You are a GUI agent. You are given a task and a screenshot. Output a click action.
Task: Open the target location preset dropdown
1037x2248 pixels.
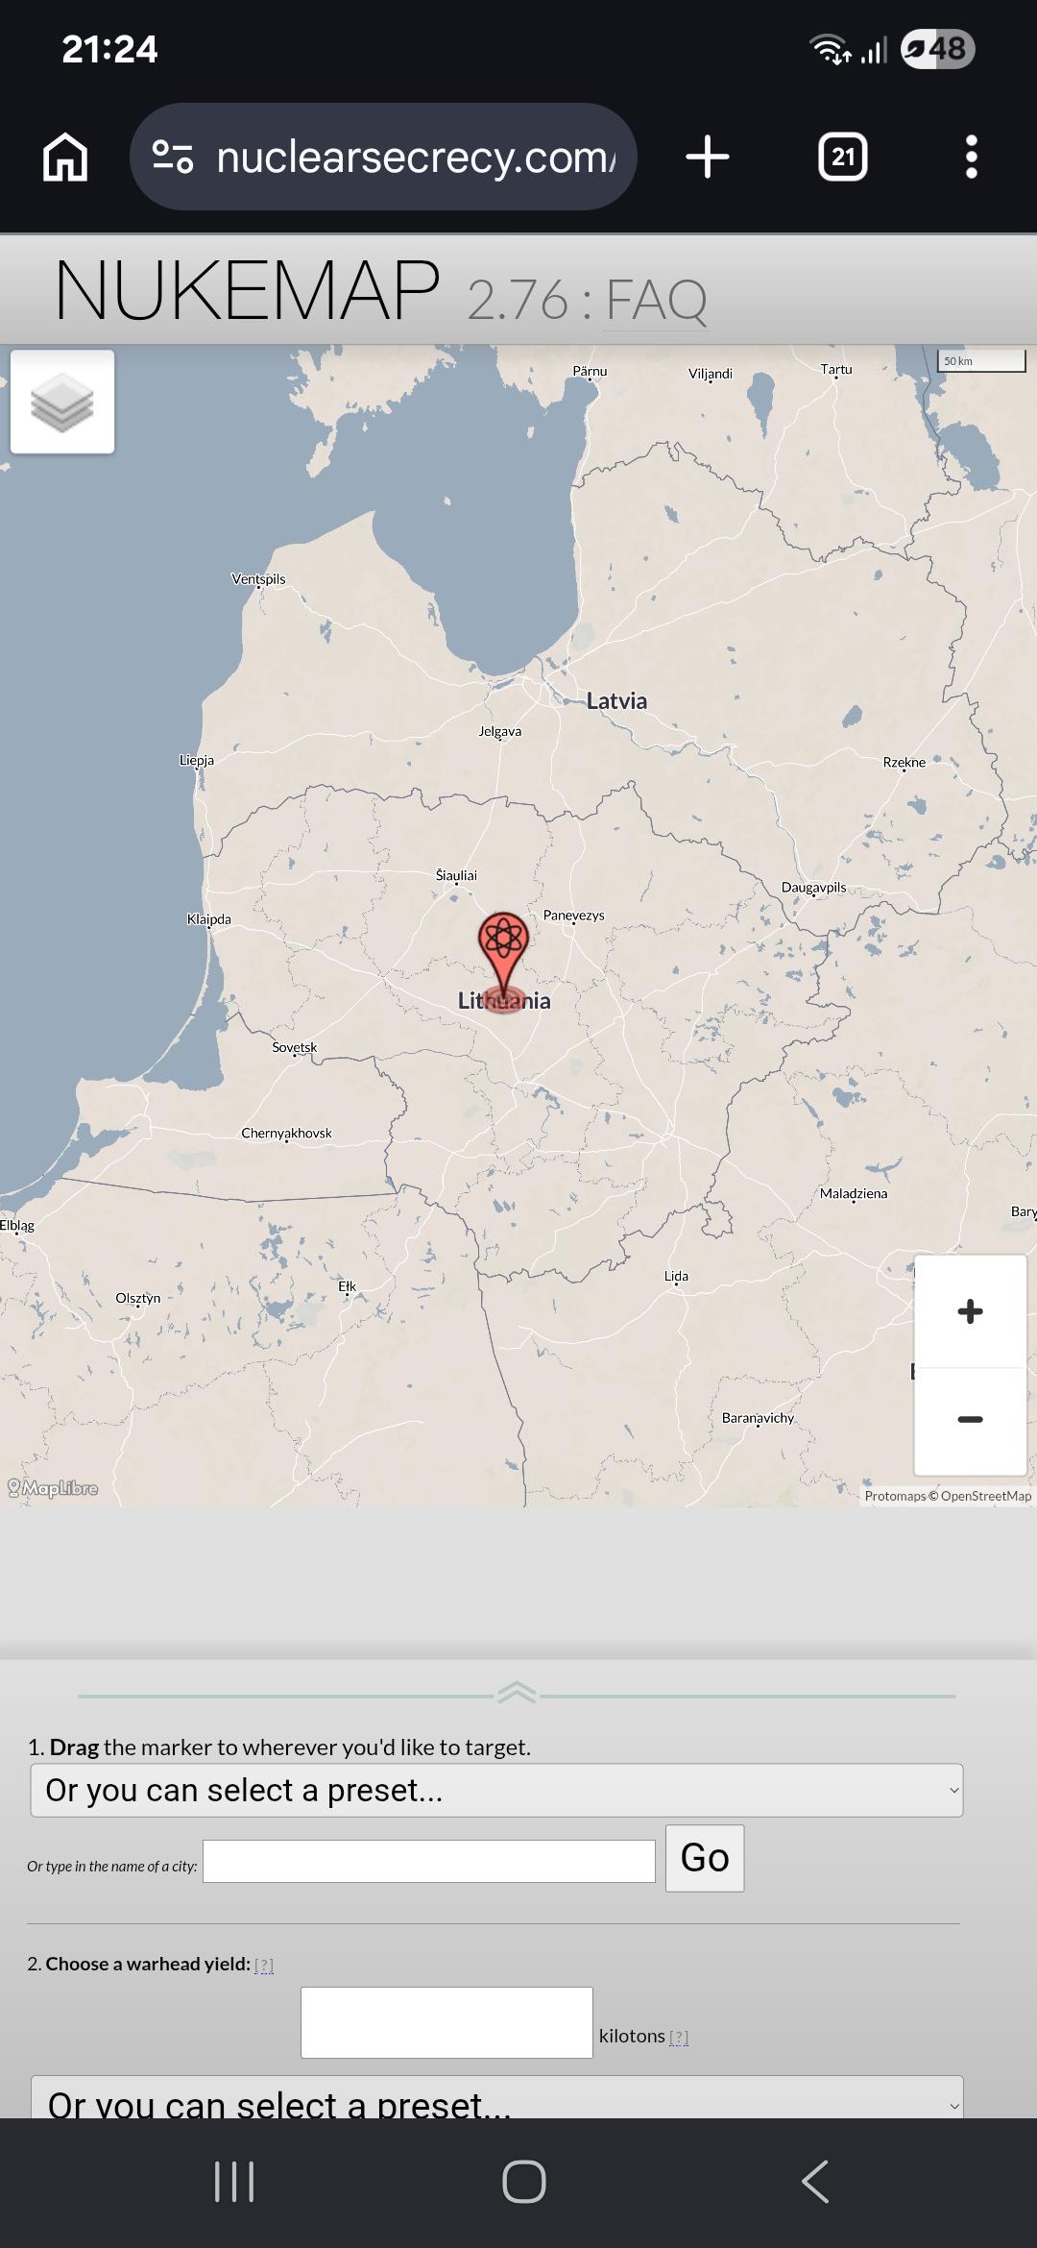tap(496, 1790)
